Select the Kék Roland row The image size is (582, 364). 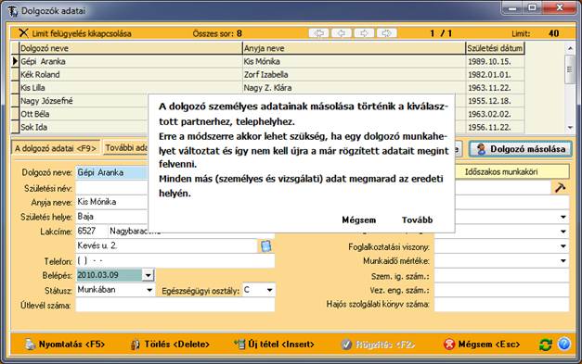point(267,74)
